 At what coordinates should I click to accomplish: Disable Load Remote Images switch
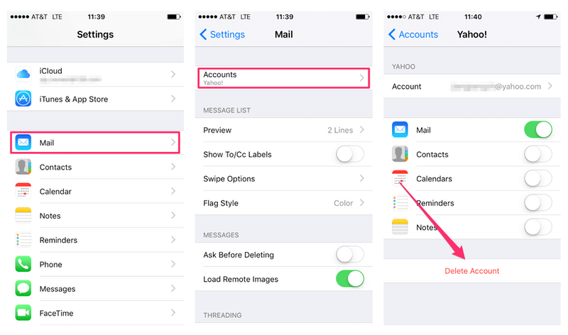[x=350, y=279]
